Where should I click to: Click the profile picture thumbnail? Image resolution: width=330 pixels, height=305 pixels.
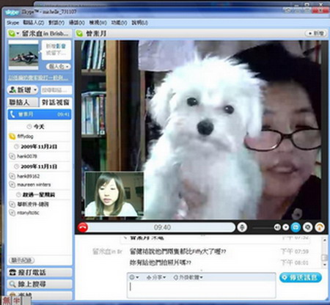(x=23, y=56)
